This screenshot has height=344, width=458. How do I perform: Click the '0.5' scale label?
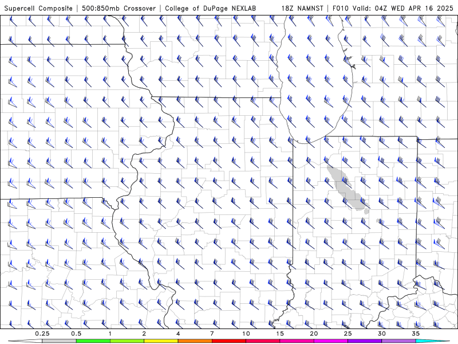[76, 334]
